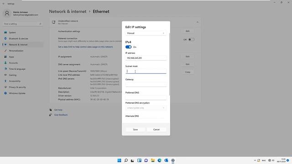The image size is (292, 164).
Task: Click the back arrow in Settings title bar
Action: tap(4, 4)
